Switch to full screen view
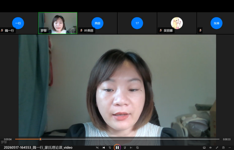 pos(217,148)
